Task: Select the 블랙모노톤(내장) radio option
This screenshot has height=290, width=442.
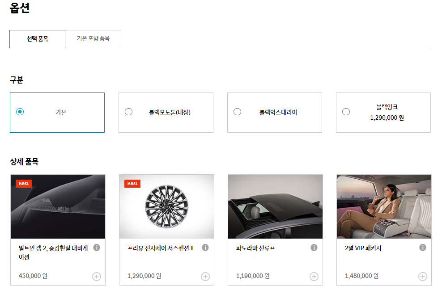Action: [128, 112]
